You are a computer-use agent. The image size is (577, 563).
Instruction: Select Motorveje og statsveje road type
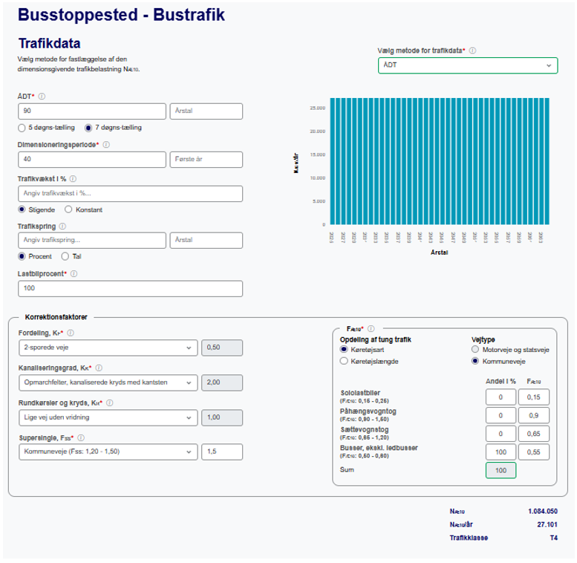click(475, 349)
